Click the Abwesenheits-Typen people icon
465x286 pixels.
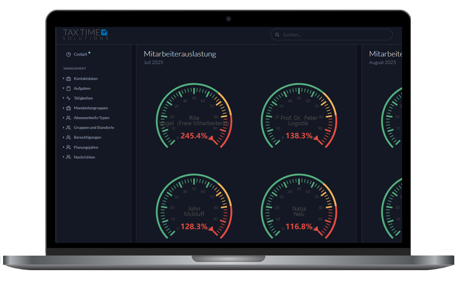pyautogui.click(x=68, y=118)
